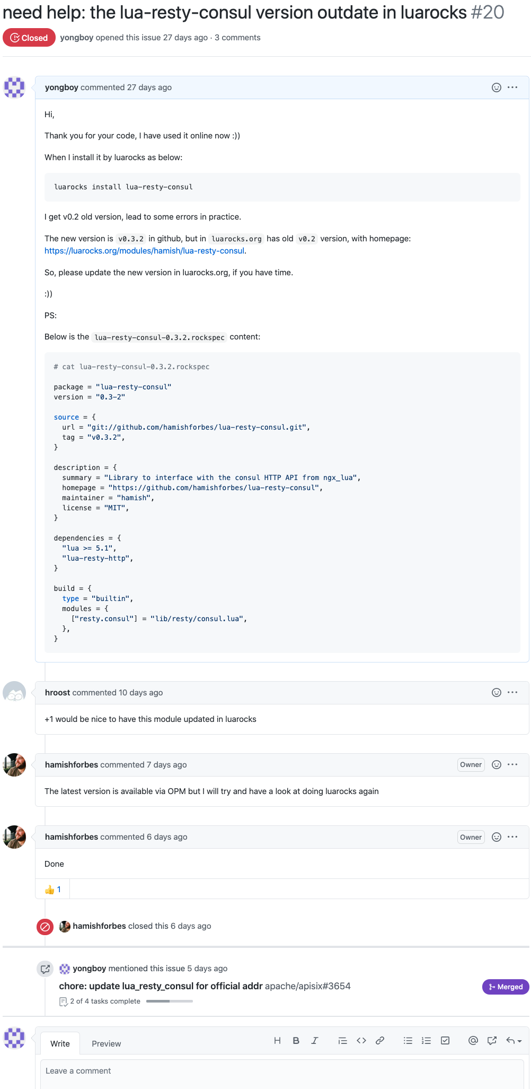The height and width of the screenshot is (1089, 531).
Task: Apply italic formatting in comment editor
Action: pyautogui.click(x=315, y=1041)
